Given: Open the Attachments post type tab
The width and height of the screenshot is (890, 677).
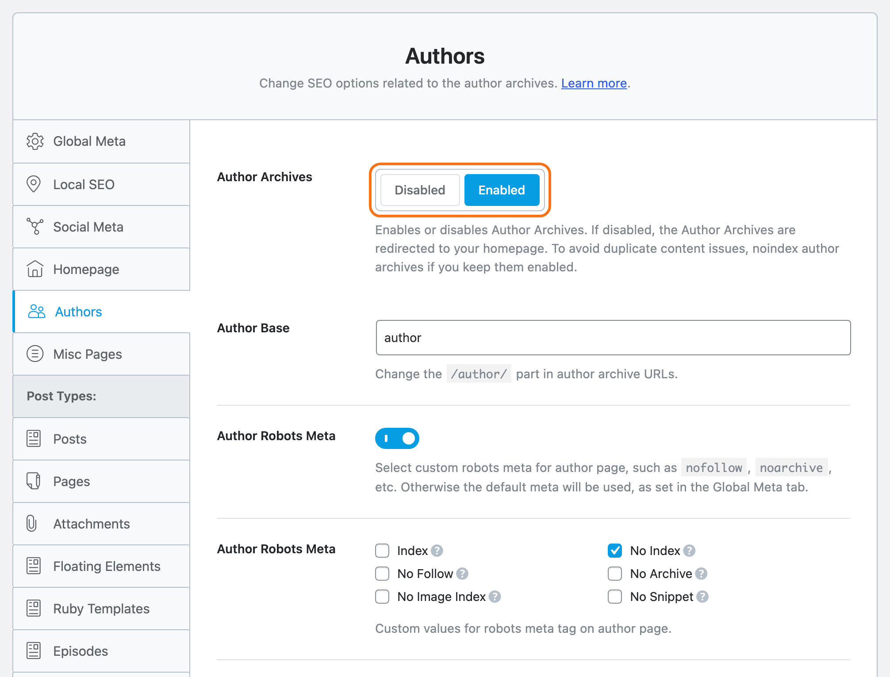Looking at the screenshot, I should 101,523.
